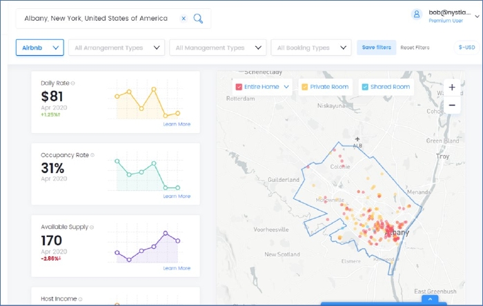Zoom in the map with plus button
This screenshot has width=483, height=306.
coord(452,88)
